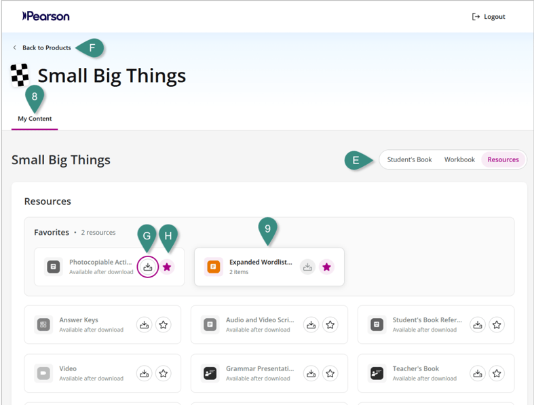
Task: Download the Photocopiable Activities resource
Action: click(x=148, y=267)
